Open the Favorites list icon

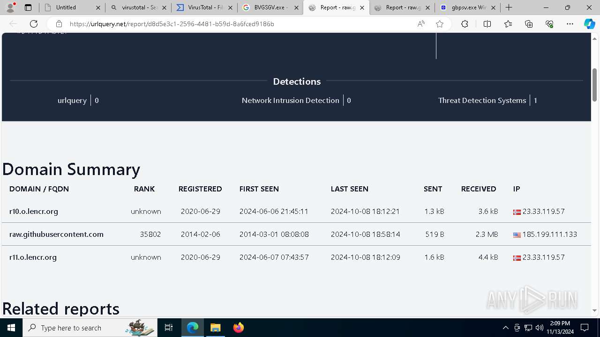508,24
